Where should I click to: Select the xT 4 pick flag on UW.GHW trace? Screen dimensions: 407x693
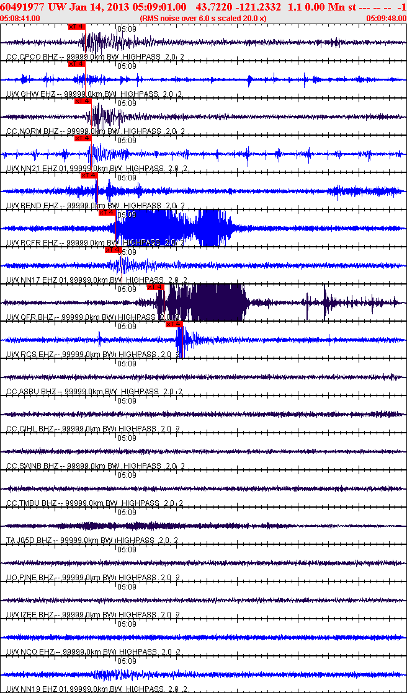click(x=76, y=64)
